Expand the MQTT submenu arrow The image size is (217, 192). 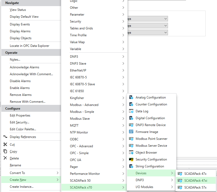123,126
